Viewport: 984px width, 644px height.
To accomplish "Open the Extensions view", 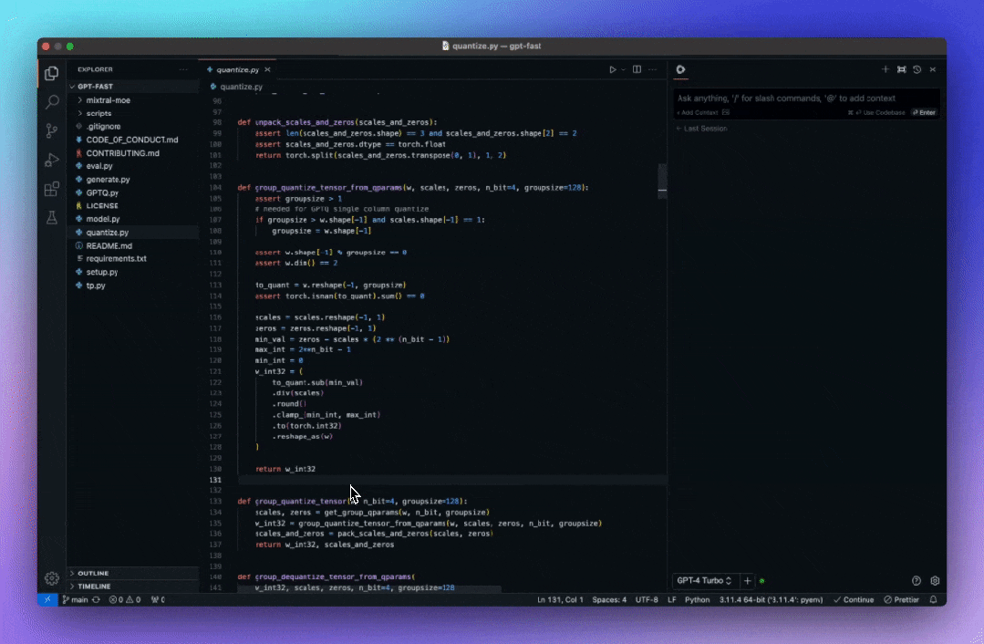I will click(x=52, y=189).
